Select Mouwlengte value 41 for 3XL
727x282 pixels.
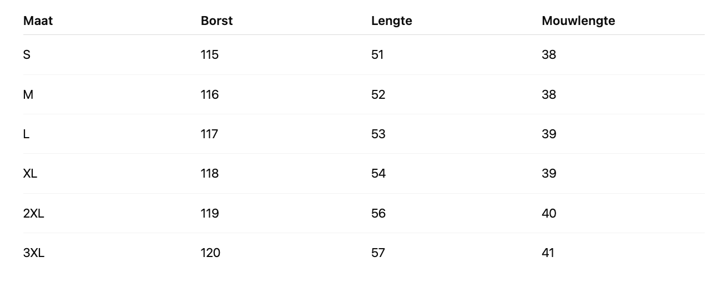[x=548, y=253]
